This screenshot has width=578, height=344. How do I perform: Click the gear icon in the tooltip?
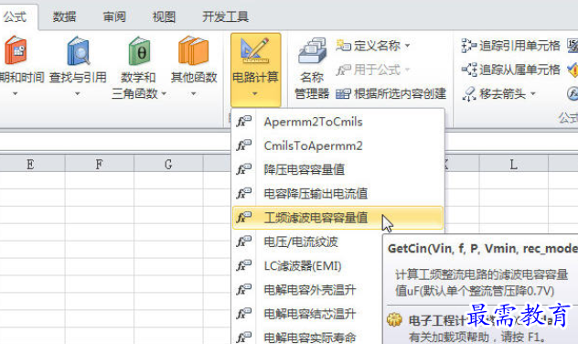395,319
